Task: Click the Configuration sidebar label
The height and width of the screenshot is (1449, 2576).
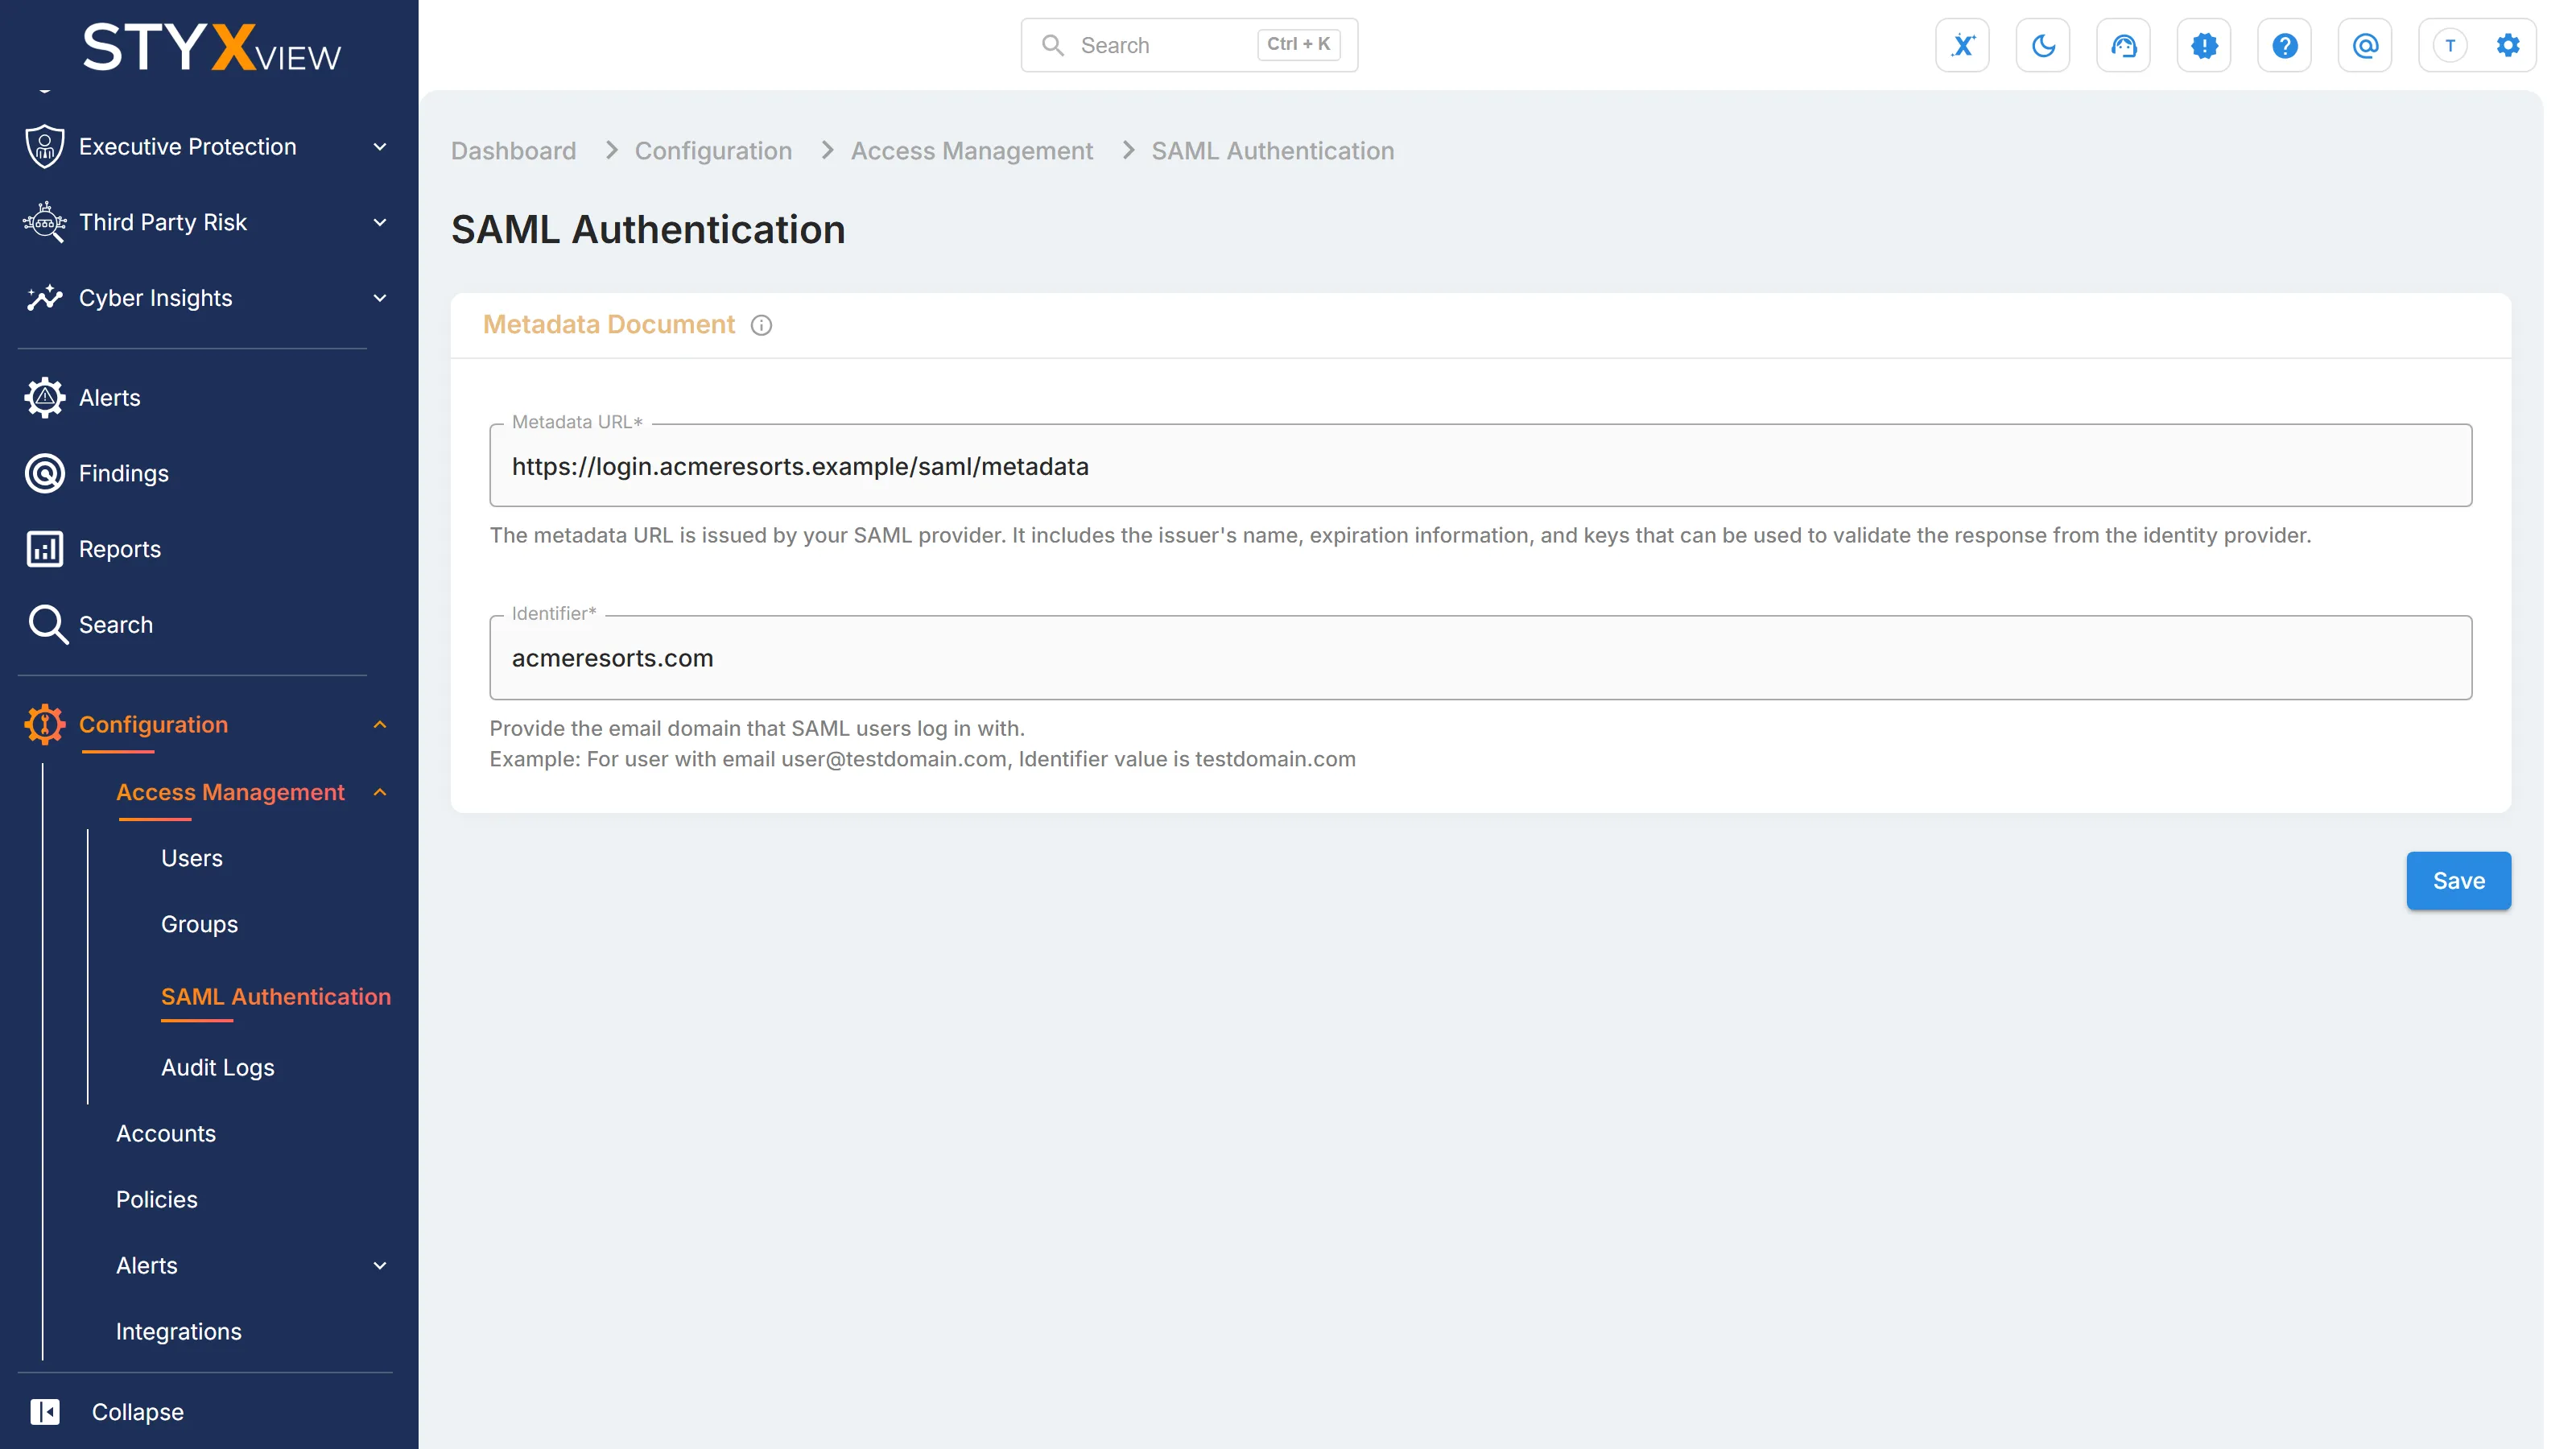Action: [x=154, y=725]
